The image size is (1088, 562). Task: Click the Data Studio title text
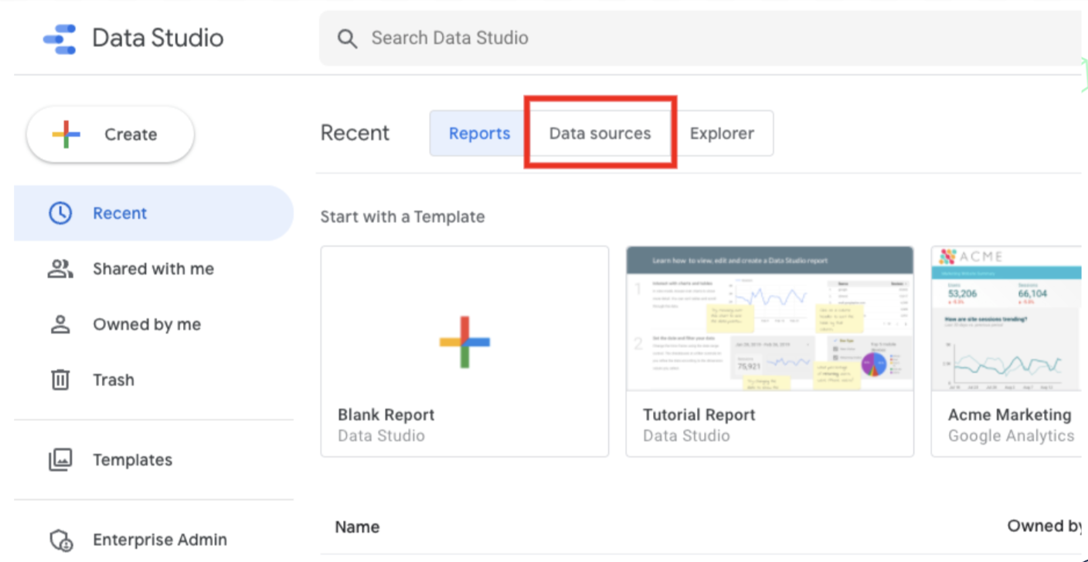pyautogui.click(x=158, y=38)
